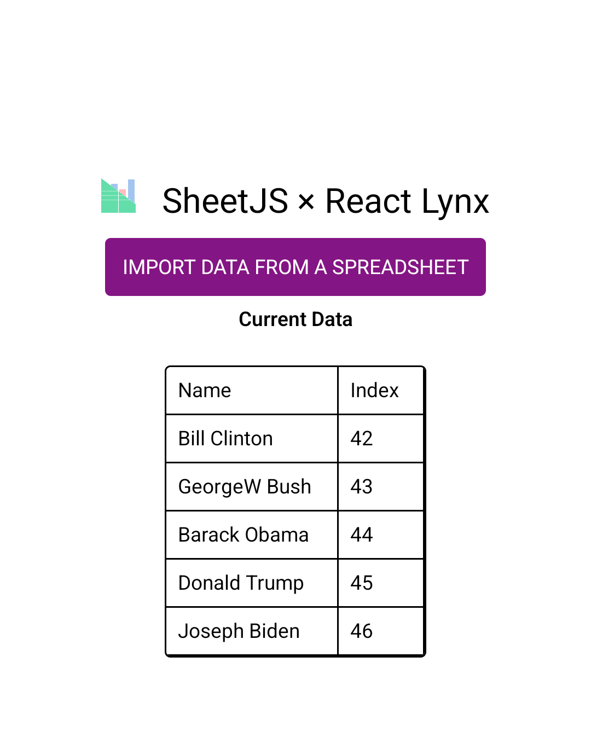Viewport: 591px width, 744px height.
Task: Click the word Data in the heading
Action: 331,319
